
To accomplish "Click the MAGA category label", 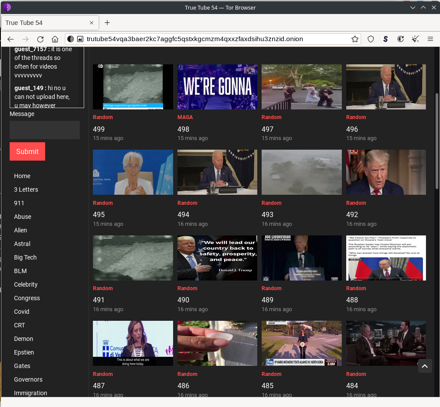I will pyautogui.click(x=185, y=117).
